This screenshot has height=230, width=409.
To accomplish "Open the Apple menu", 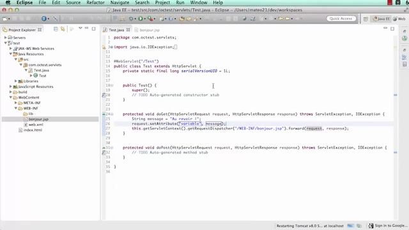I will tap(8, 3).
